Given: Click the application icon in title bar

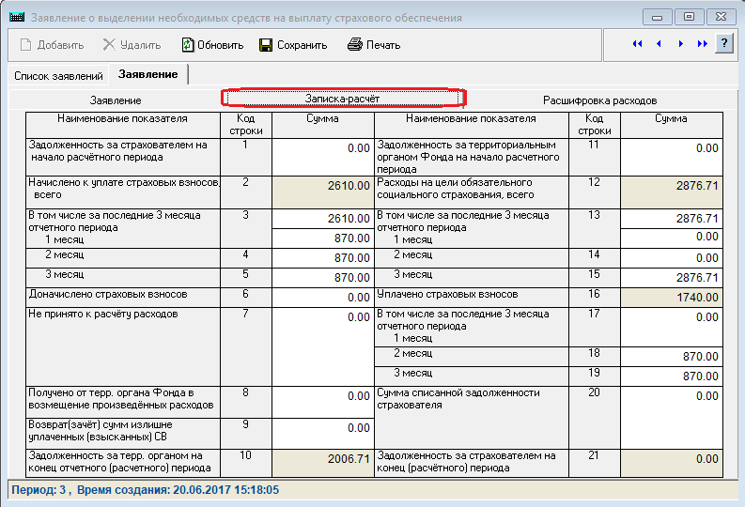Looking at the screenshot, I should 17,18.
